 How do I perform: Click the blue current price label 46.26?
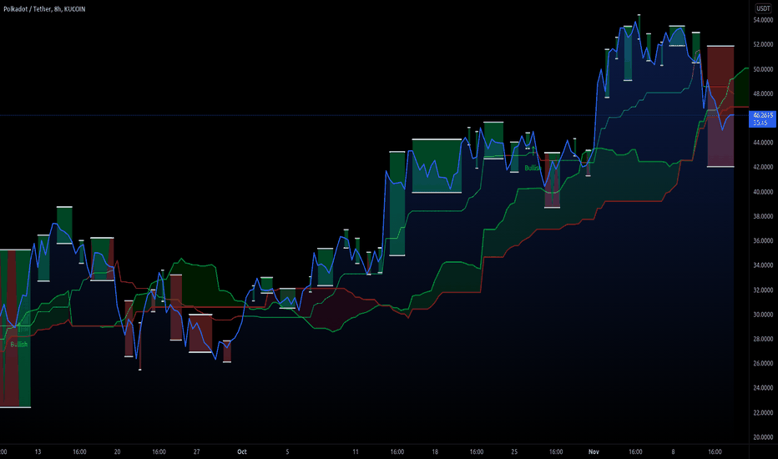pyautogui.click(x=763, y=119)
